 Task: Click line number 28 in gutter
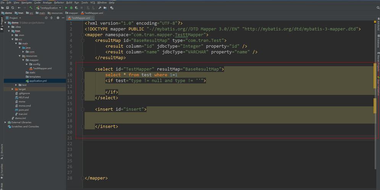70,178
